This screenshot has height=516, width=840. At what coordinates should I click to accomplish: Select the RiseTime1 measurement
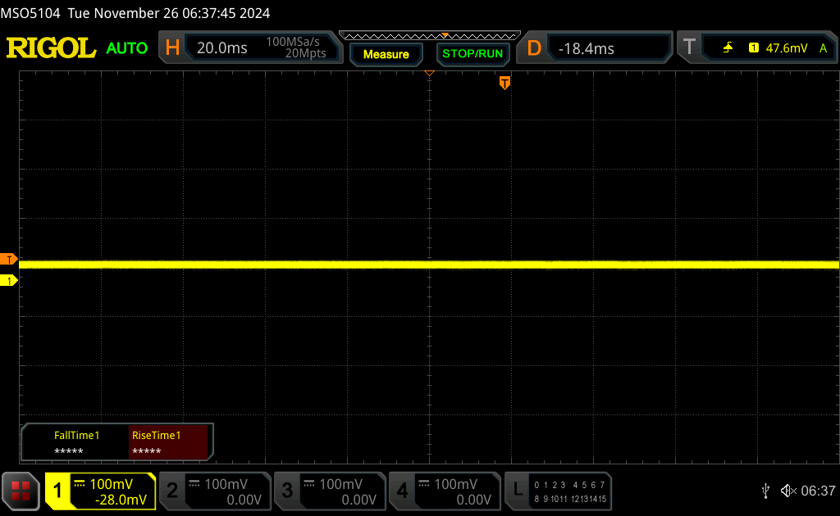pyautogui.click(x=170, y=442)
